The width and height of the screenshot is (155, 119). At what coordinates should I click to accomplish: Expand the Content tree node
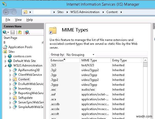point(10,80)
